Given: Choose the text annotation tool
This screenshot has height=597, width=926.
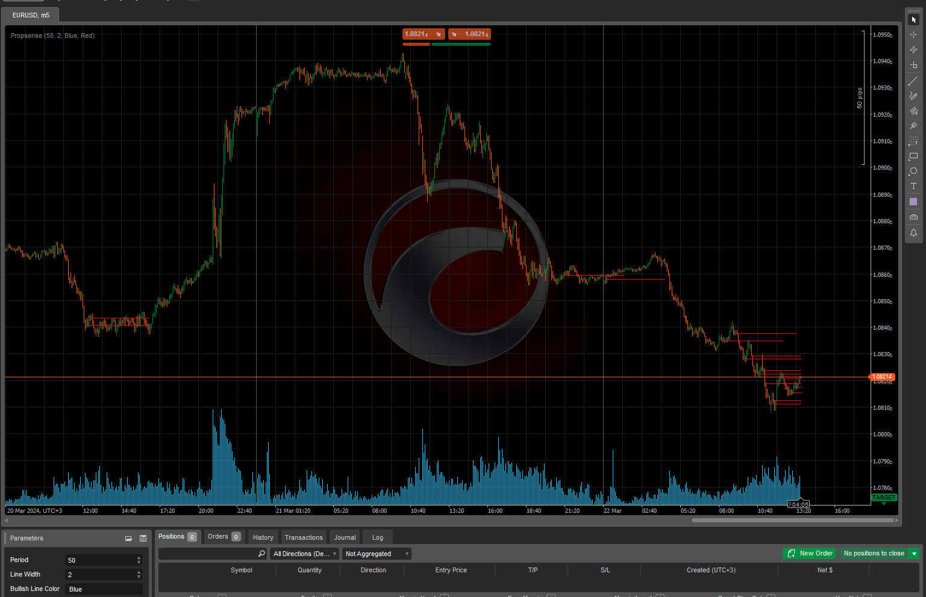Looking at the screenshot, I should pyautogui.click(x=913, y=186).
